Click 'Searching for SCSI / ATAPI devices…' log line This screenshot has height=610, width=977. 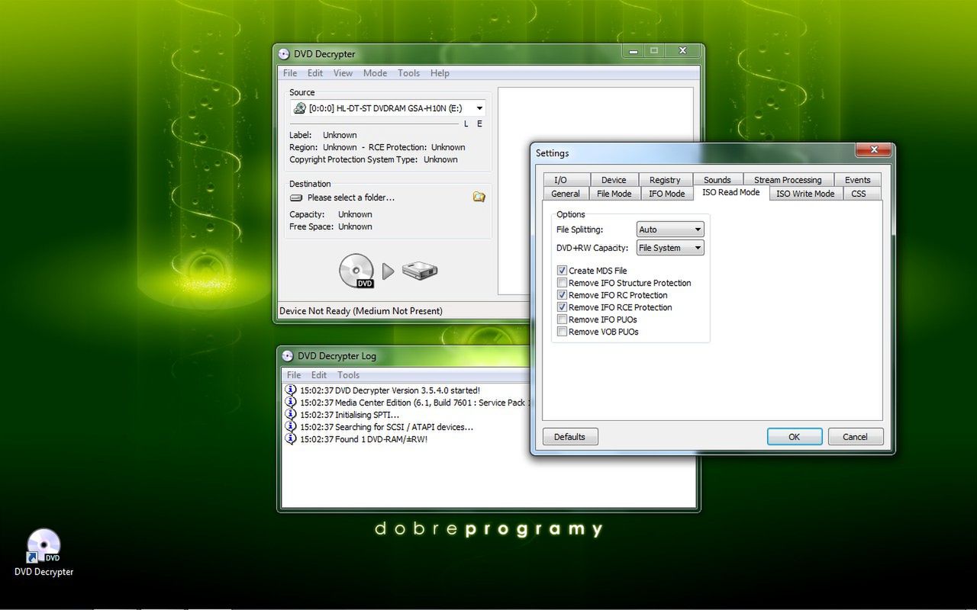pyautogui.click(x=387, y=427)
